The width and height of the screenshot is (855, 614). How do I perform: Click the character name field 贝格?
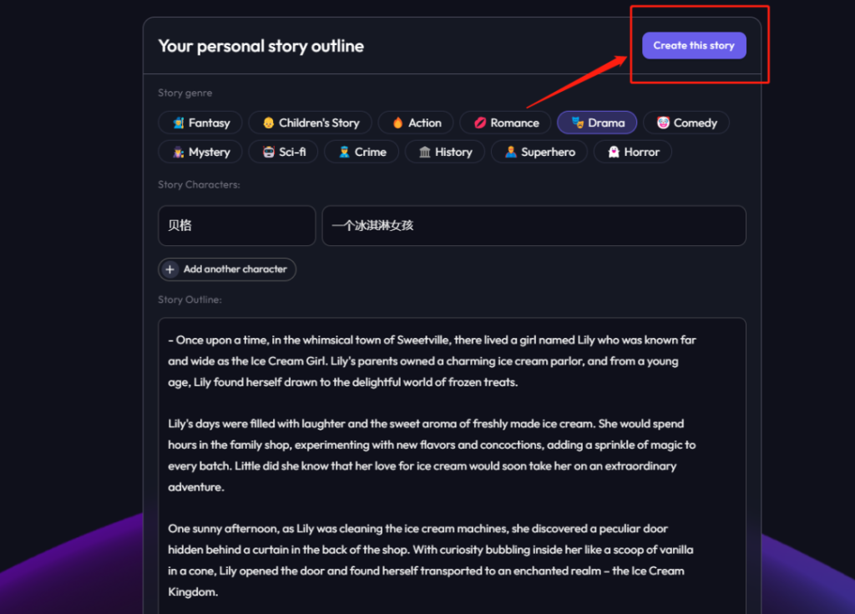coord(236,225)
